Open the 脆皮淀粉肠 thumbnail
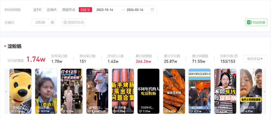 click(174, 91)
